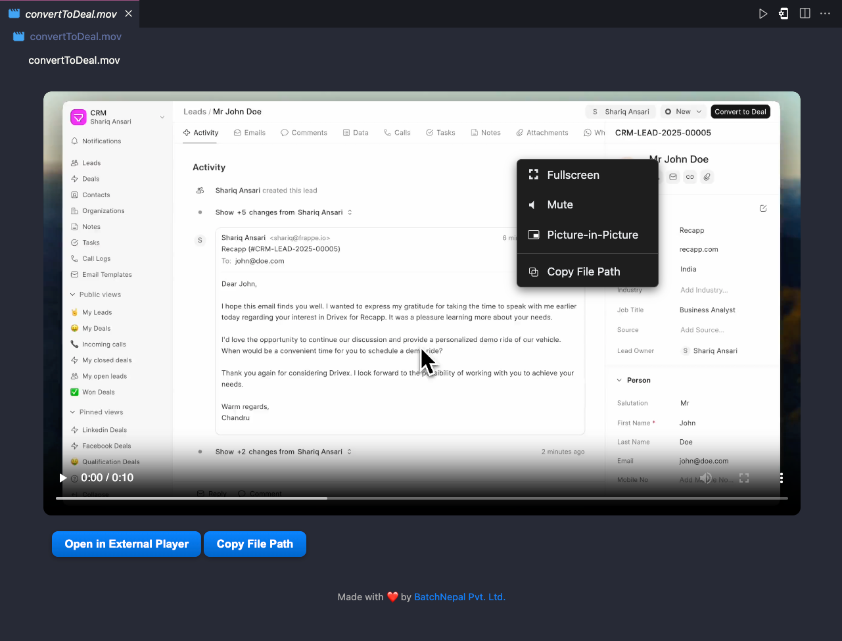Click the Run play icon in editor toolbar
Screen dimensions: 842x641
click(762, 14)
